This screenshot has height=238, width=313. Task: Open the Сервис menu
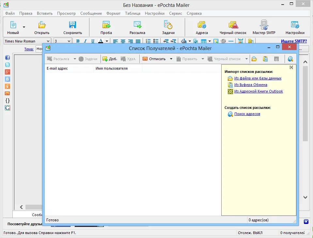tap(176, 13)
